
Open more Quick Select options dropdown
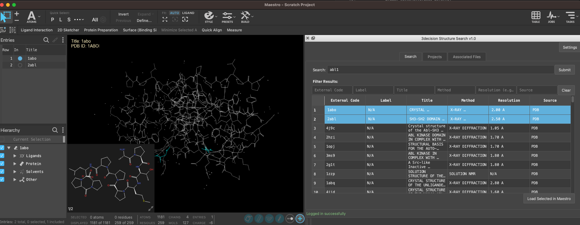pyautogui.click(x=79, y=19)
